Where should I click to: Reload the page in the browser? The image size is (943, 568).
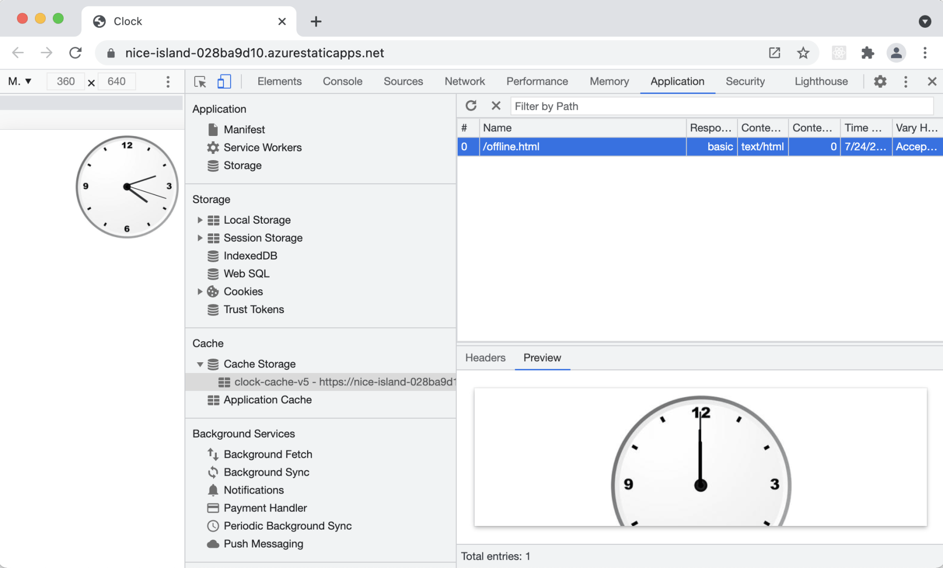tap(76, 53)
